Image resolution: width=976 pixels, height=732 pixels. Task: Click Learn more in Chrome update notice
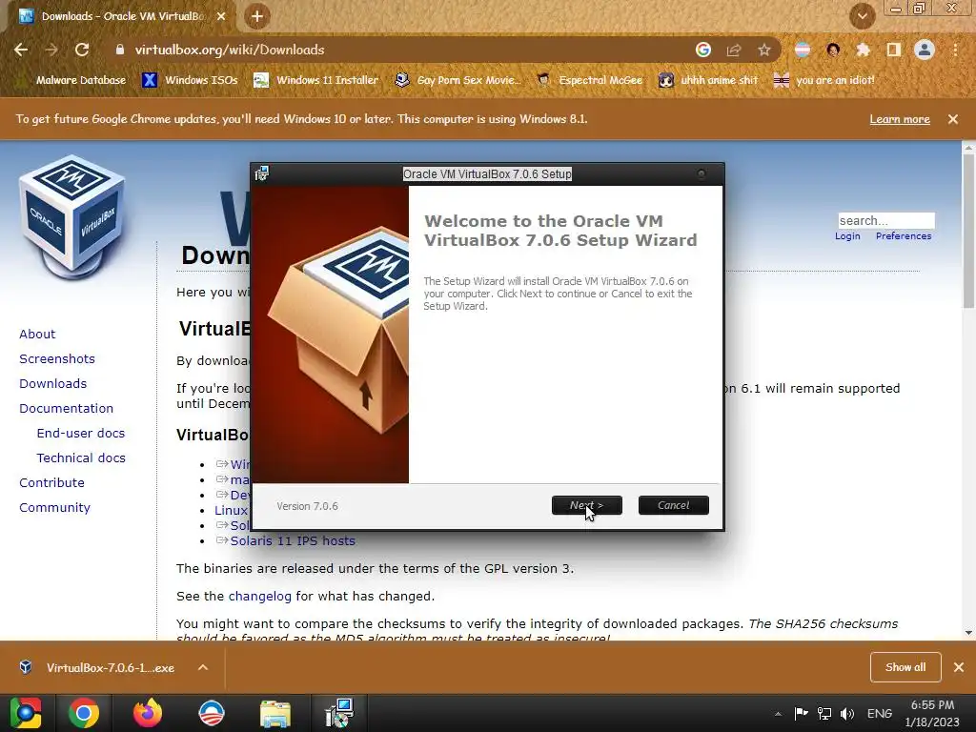pyautogui.click(x=900, y=119)
